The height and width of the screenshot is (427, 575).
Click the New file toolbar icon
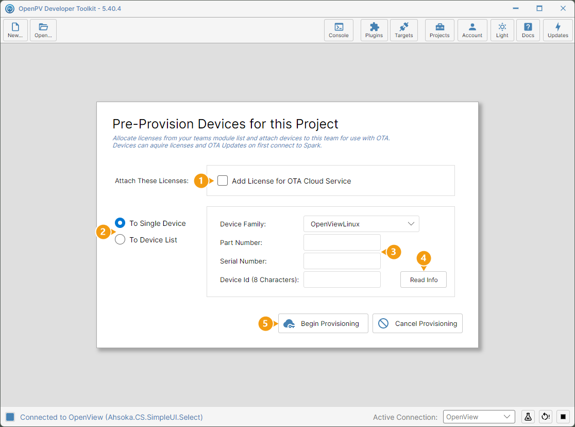[15, 30]
